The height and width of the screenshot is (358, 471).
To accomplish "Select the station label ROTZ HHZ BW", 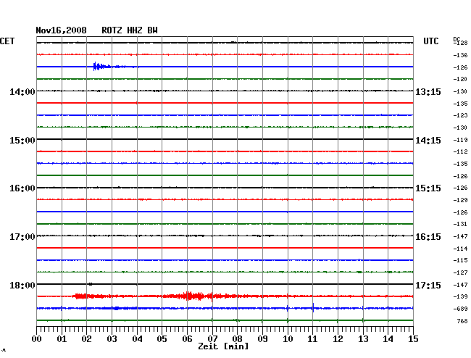I will [x=130, y=30].
